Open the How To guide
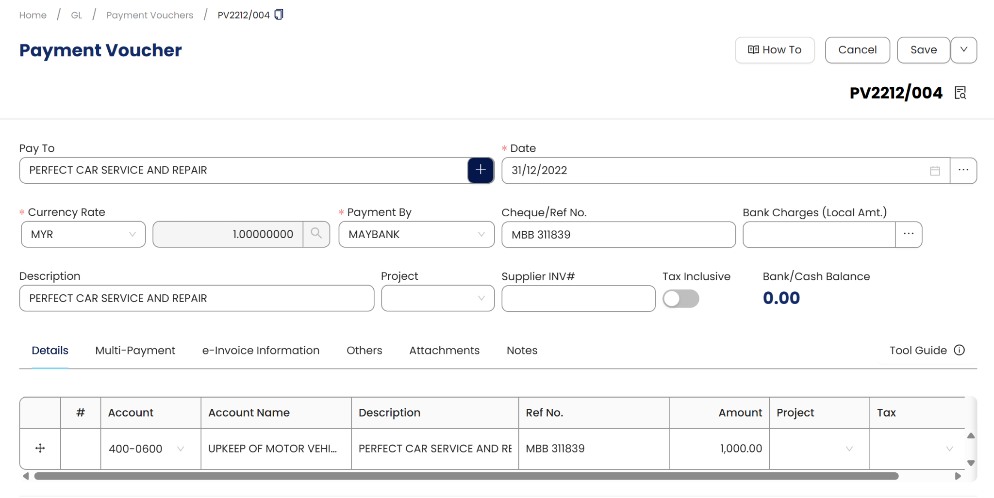Viewport: 994px width, 498px height. pyautogui.click(x=775, y=50)
